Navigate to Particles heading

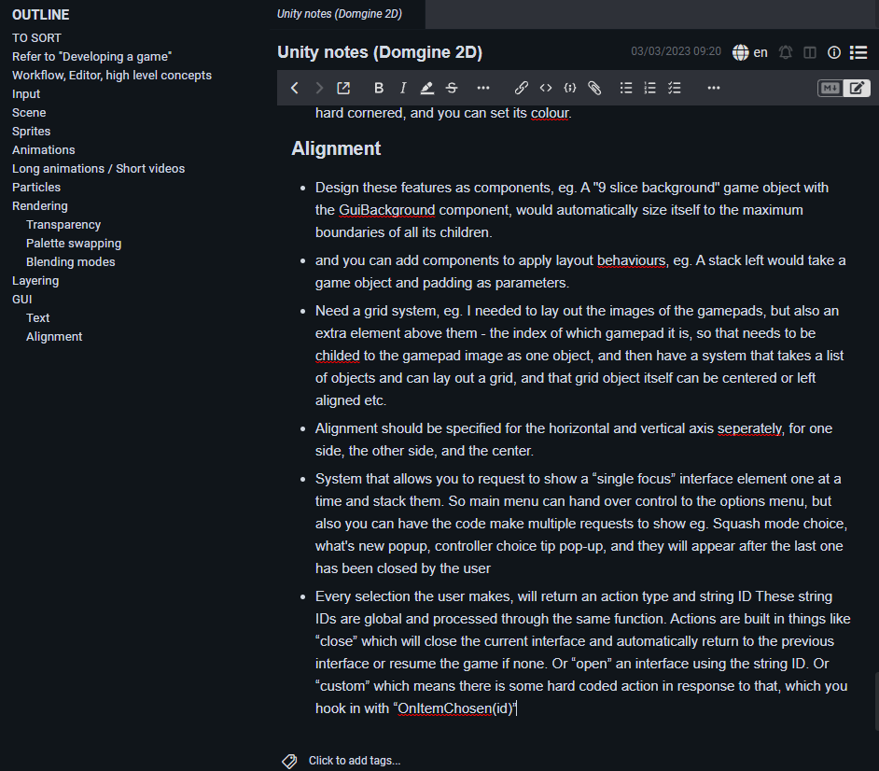click(35, 188)
